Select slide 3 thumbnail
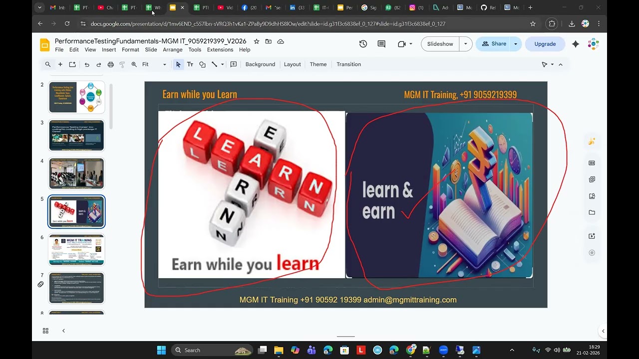639x359 pixels. pos(76,135)
